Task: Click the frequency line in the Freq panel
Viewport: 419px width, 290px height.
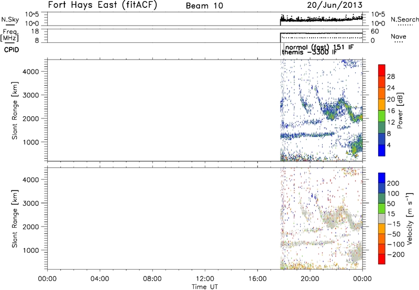Action: [321, 33]
